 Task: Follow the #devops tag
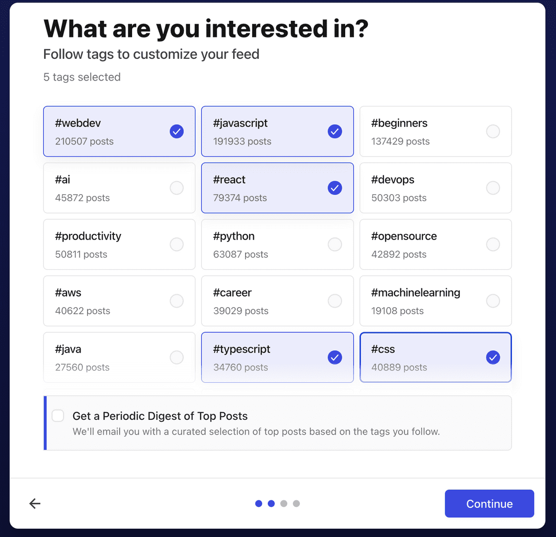coord(436,188)
